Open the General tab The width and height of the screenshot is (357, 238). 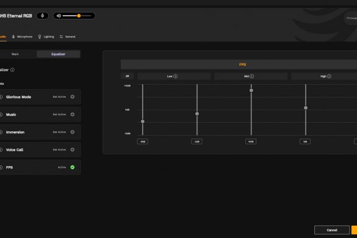pyautogui.click(x=67, y=37)
